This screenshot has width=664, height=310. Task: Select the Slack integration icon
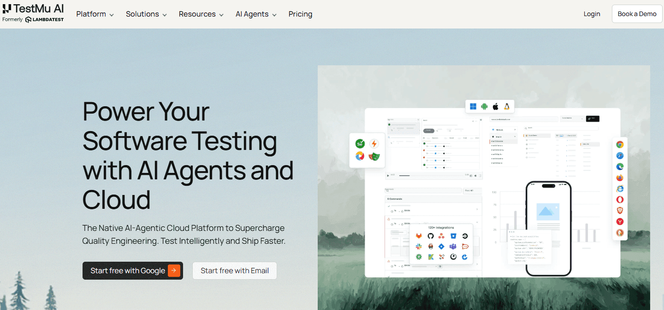click(x=419, y=247)
